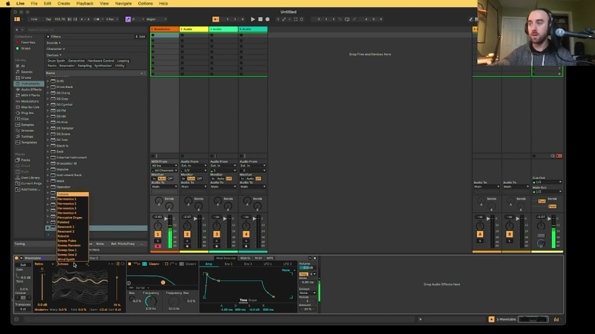
Task: Toggle Wavetable device activator
Action: pyautogui.click(x=17, y=258)
